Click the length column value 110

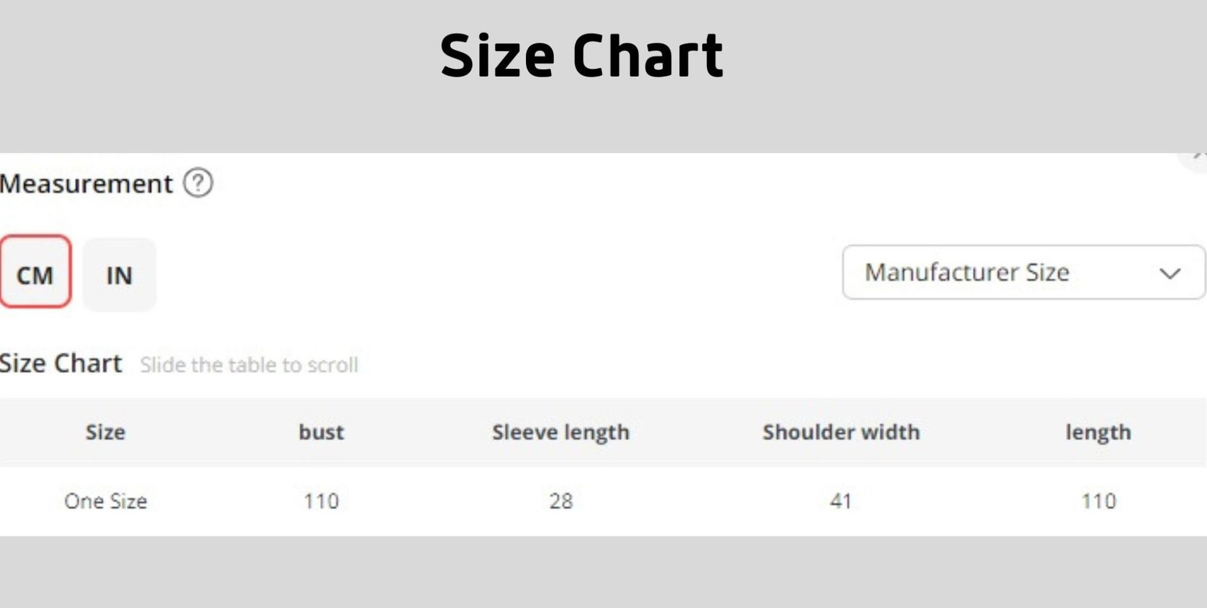[x=1098, y=501]
